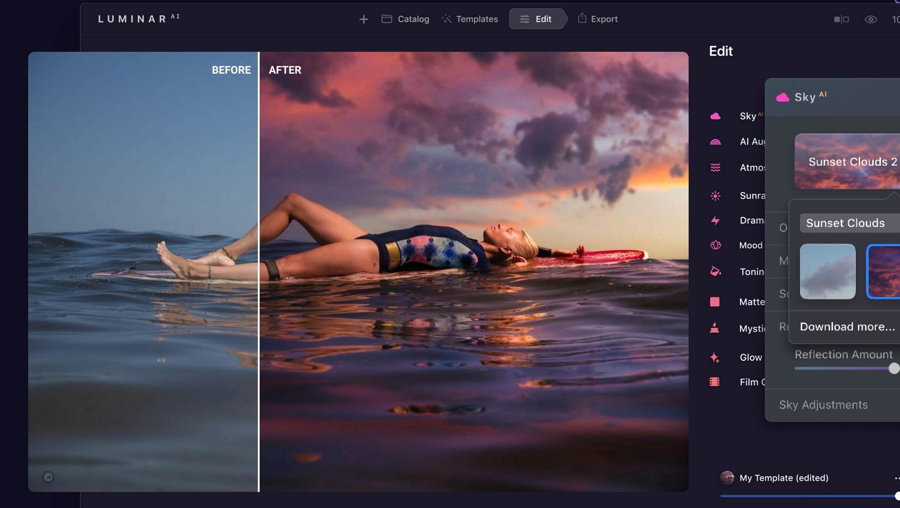This screenshot has height=508, width=900.
Task: Switch to the Templates tab
Action: (x=470, y=19)
